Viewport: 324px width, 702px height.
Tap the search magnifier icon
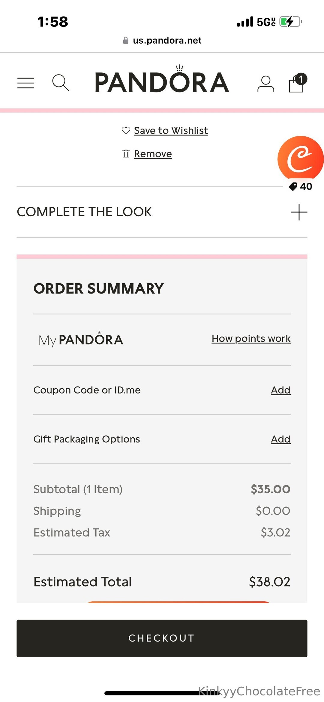pos(60,83)
